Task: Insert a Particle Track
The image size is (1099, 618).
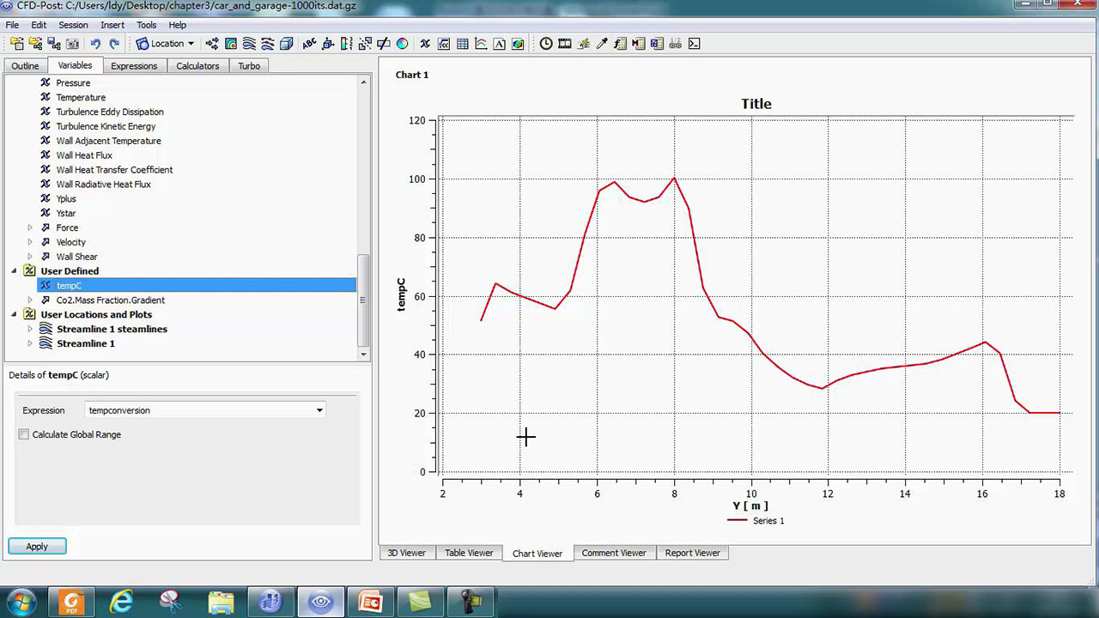Action: (x=268, y=44)
